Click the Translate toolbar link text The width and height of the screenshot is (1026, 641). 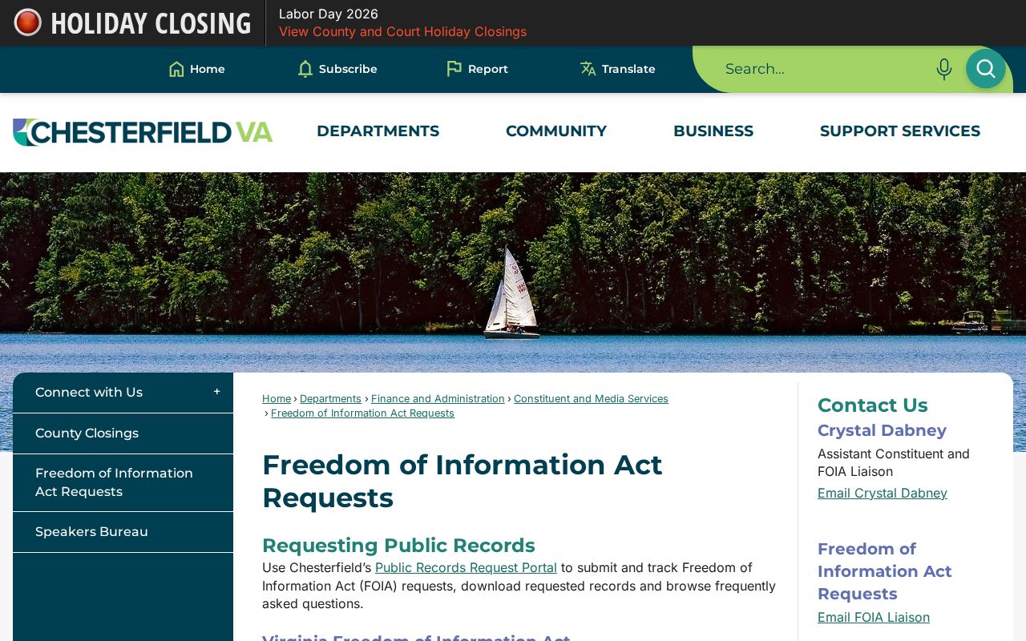tap(628, 69)
